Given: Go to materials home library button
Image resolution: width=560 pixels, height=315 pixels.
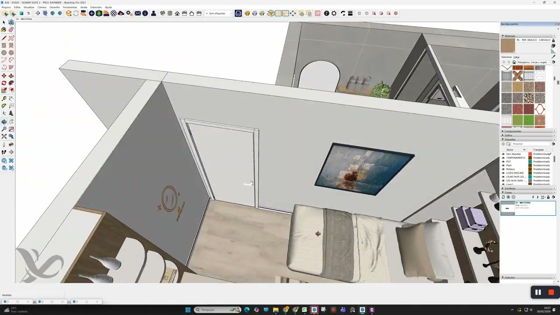Looking at the screenshot, I should click(x=514, y=62).
